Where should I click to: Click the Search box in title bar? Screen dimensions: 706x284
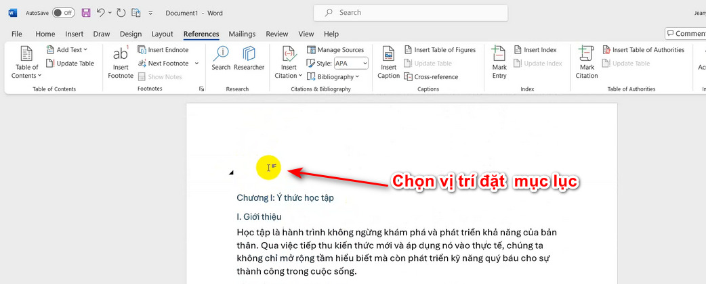411,13
